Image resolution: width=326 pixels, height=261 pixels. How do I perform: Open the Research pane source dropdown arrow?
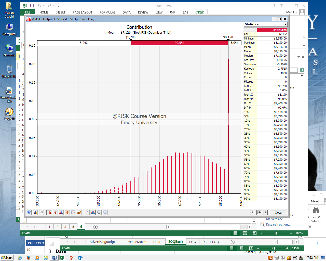[x=302, y=76]
